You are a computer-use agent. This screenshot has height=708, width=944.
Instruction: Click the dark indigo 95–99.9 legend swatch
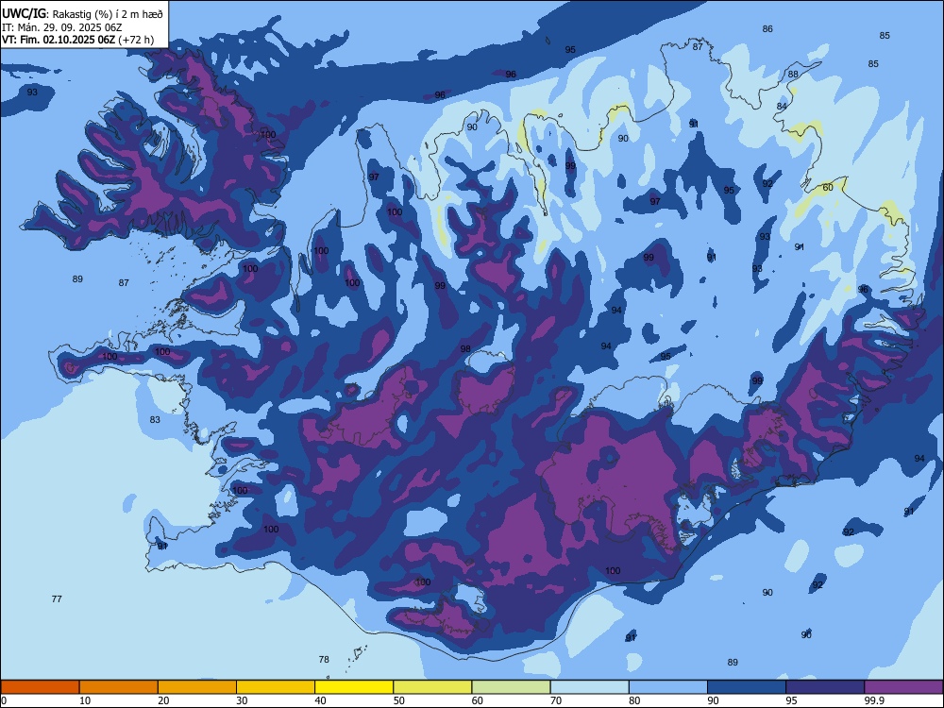[x=825, y=687]
